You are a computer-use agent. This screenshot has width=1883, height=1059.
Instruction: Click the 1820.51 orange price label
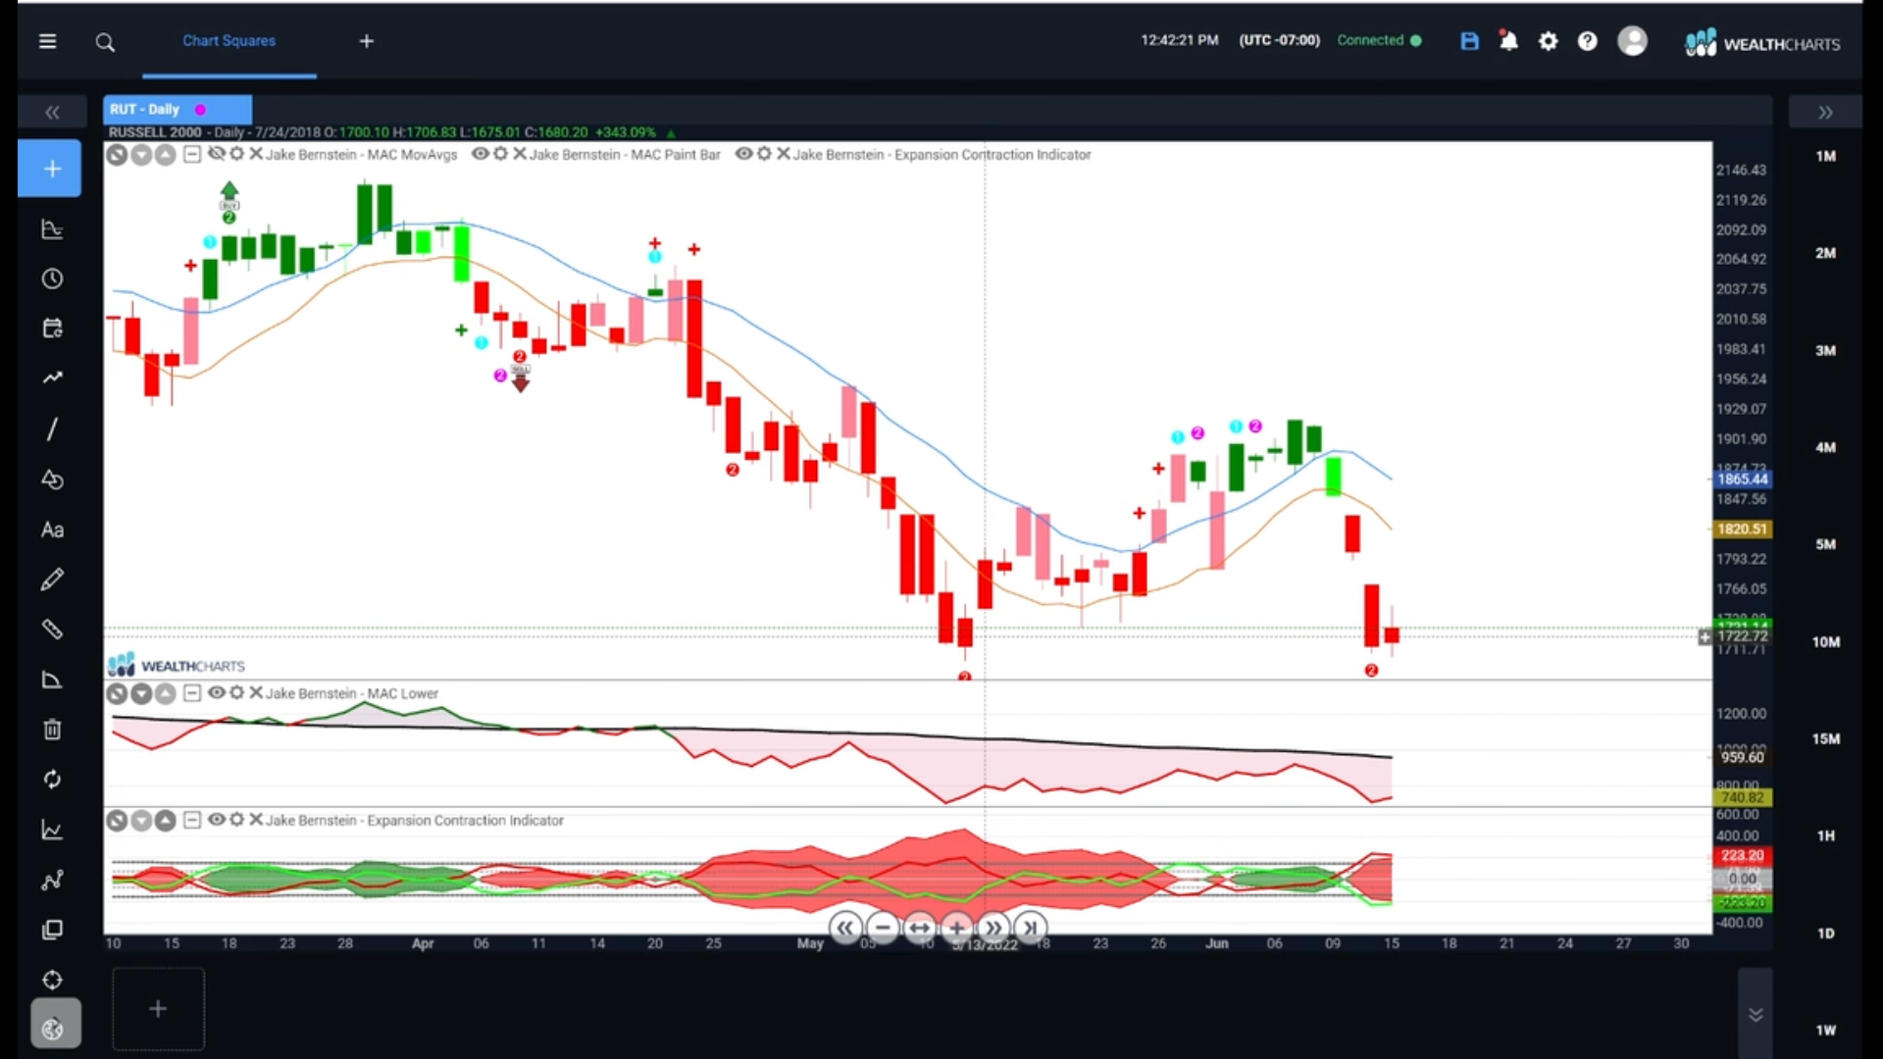click(1742, 529)
